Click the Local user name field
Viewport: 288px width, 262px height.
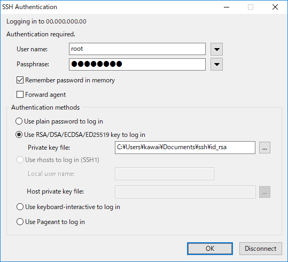point(165,174)
